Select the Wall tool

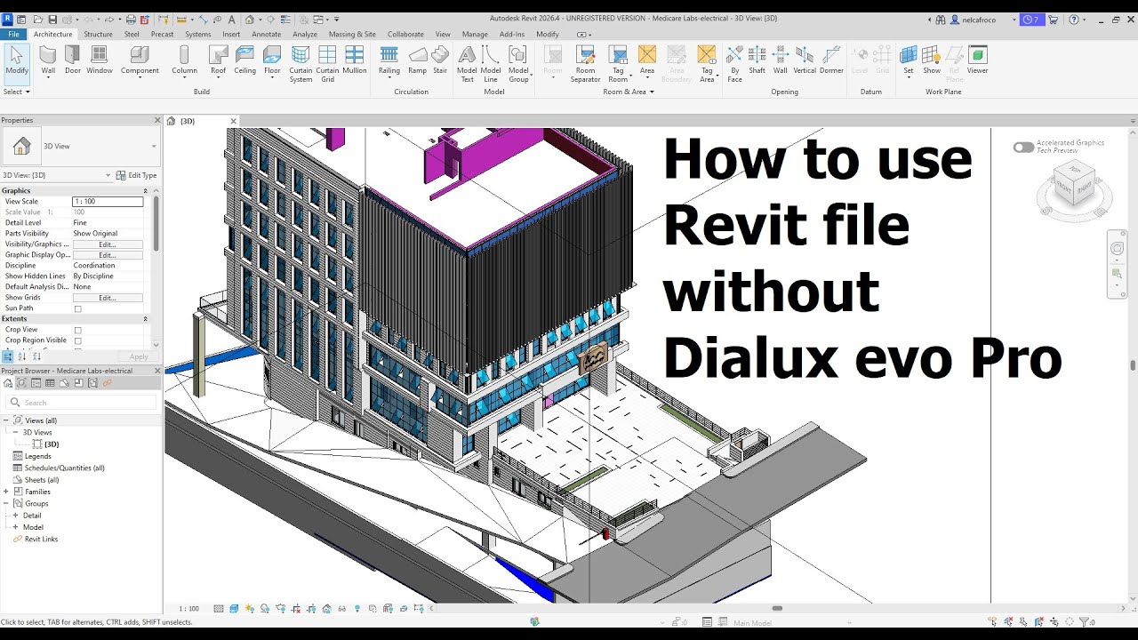coord(48,60)
